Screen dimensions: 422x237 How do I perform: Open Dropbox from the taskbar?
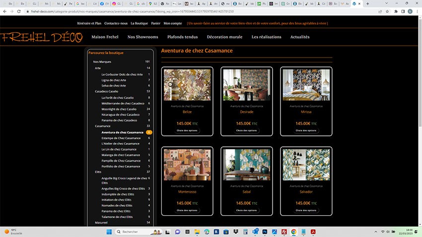[x=236, y=232]
